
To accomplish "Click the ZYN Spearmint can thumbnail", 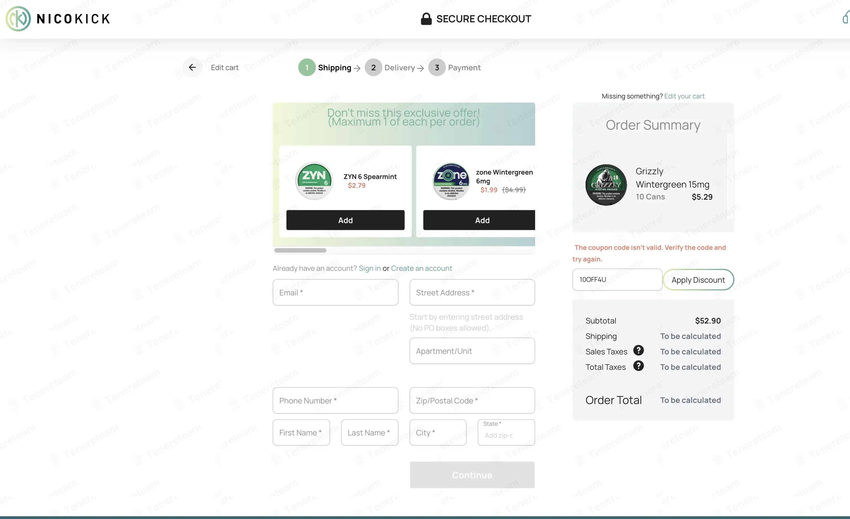I will point(314,181).
